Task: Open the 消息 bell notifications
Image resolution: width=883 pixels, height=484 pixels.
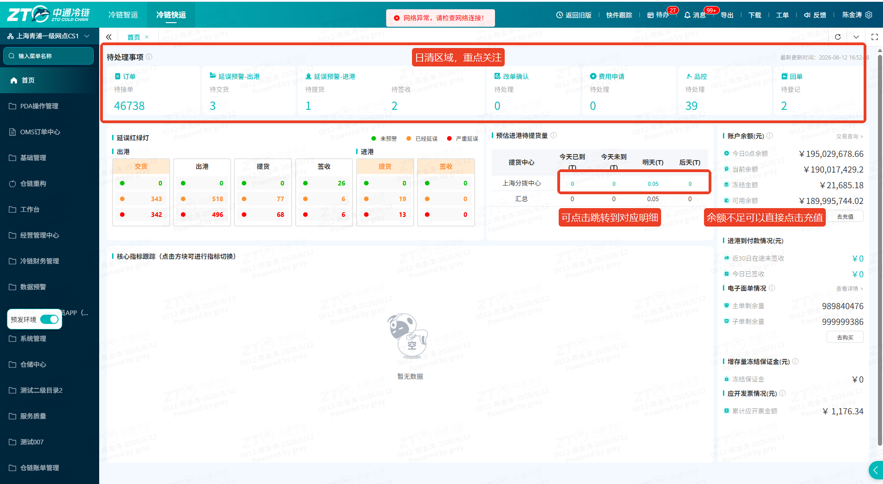Action: click(695, 15)
